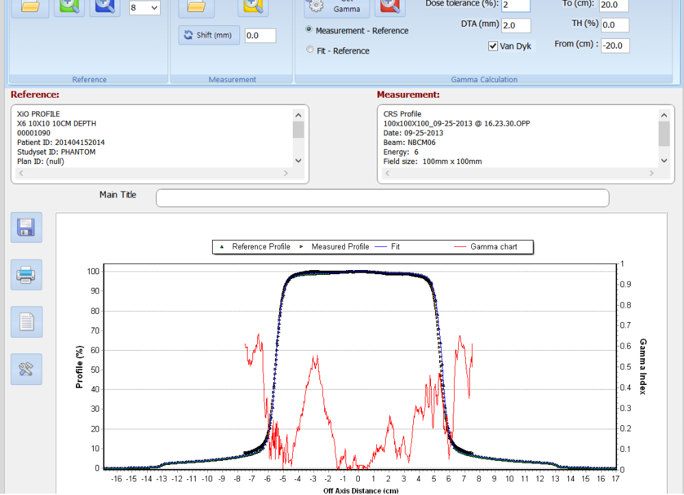Click the Dose tolerance (%) input field
This screenshot has width=684, height=495.
tap(516, 5)
